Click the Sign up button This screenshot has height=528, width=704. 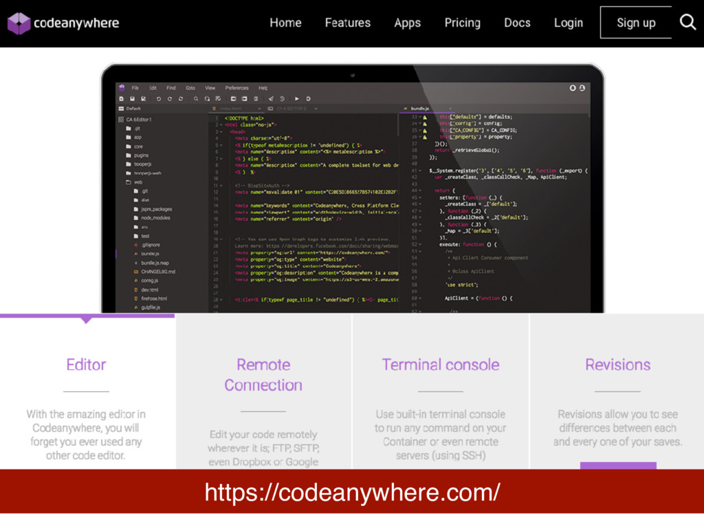636,23
